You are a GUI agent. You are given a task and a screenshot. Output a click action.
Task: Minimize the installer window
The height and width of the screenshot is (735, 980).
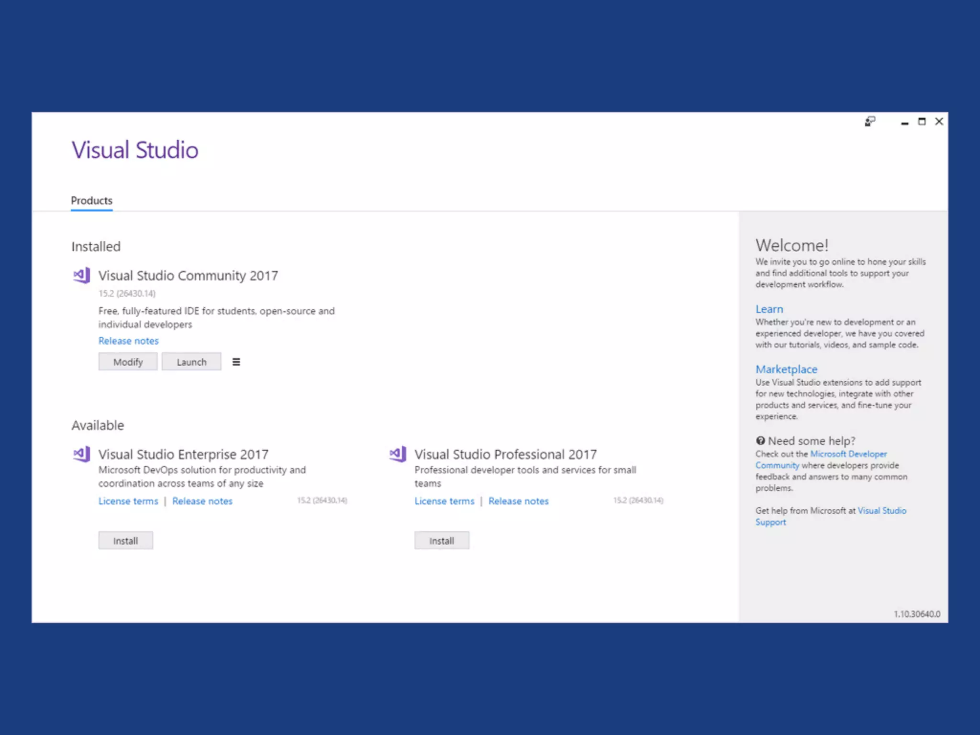pyautogui.click(x=904, y=122)
